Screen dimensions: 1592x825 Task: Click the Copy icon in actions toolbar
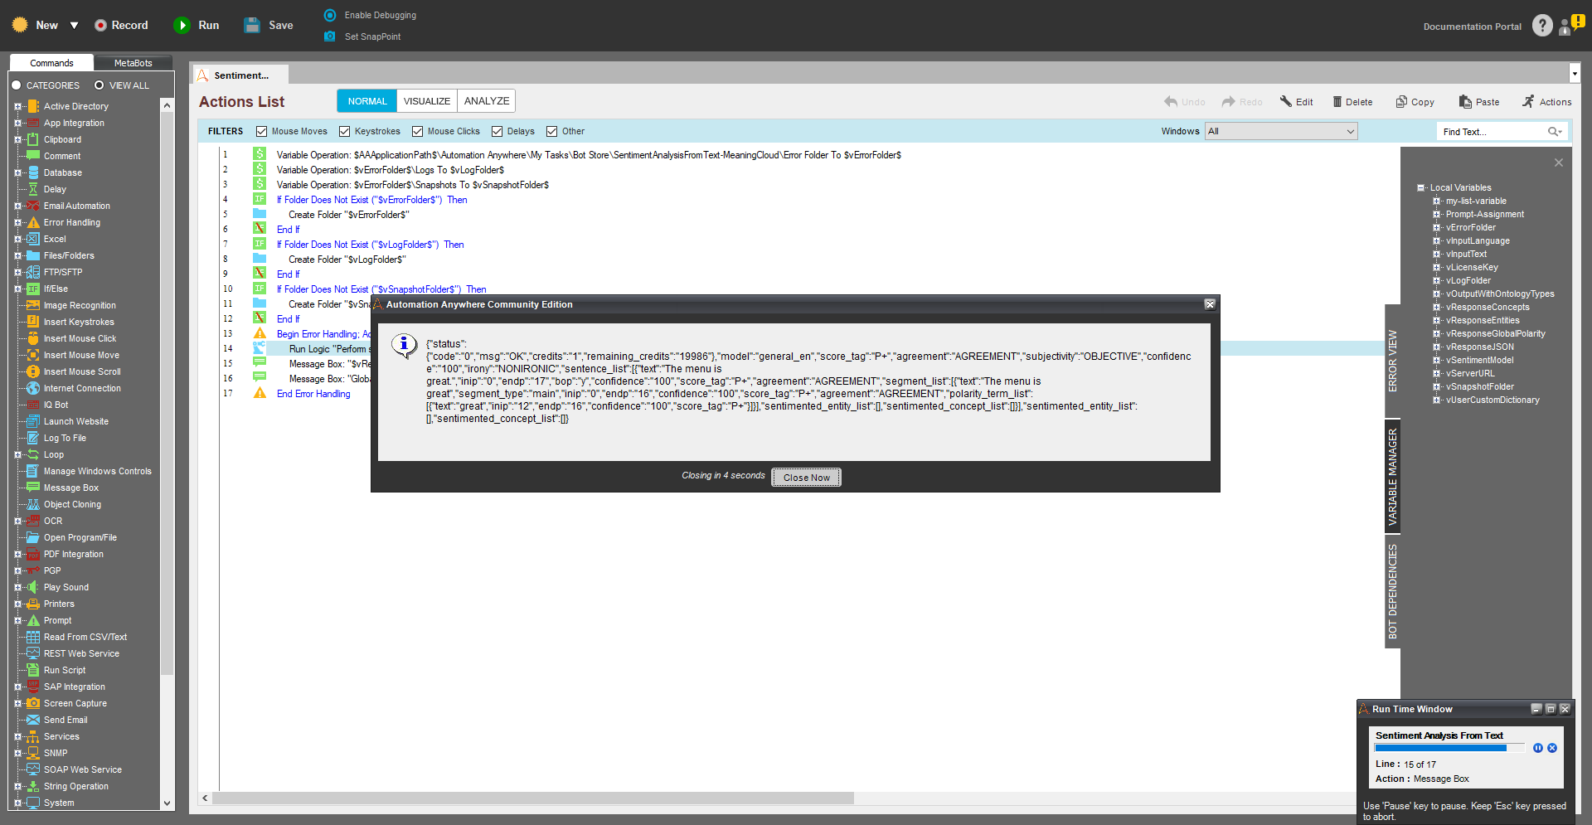(x=1401, y=102)
